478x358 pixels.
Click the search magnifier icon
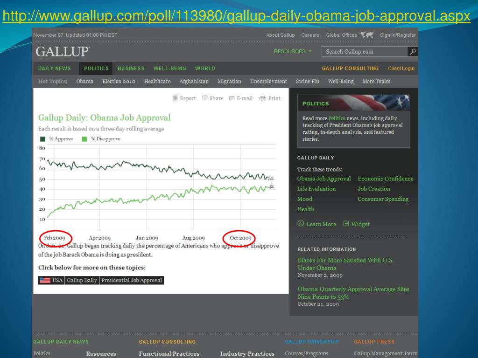click(413, 51)
